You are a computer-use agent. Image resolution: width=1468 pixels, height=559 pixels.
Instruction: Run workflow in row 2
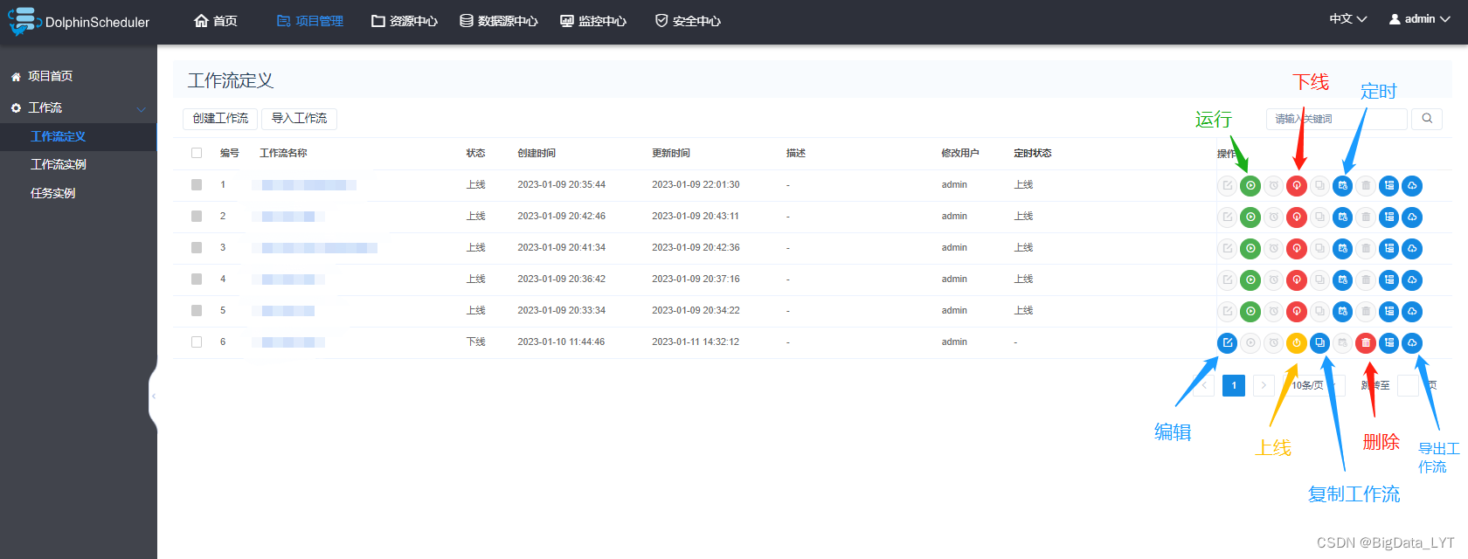pyautogui.click(x=1250, y=217)
